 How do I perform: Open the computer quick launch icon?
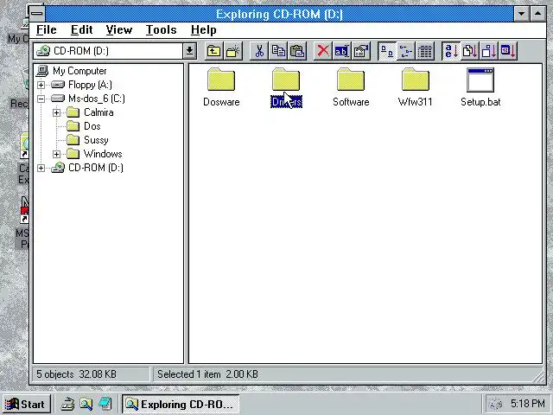click(105, 404)
